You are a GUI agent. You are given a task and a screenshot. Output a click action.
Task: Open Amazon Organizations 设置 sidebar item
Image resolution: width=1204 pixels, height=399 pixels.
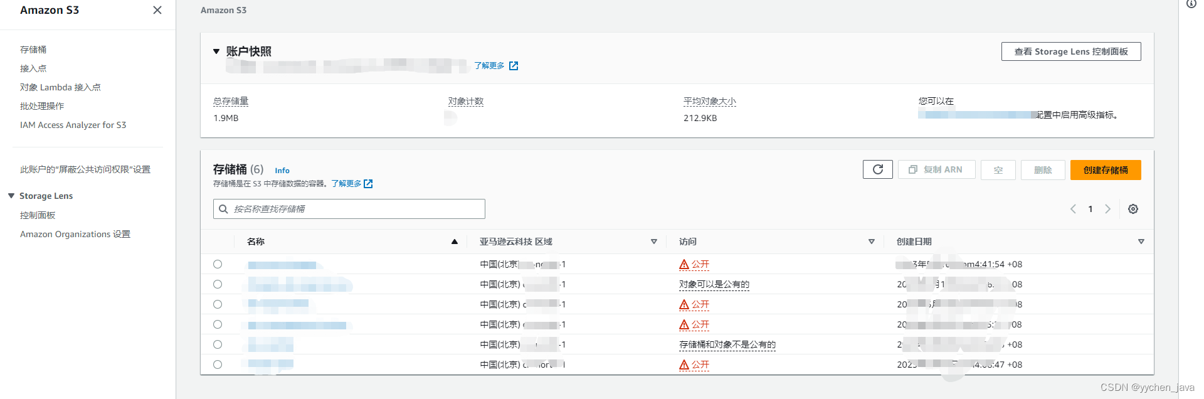[x=75, y=234]
